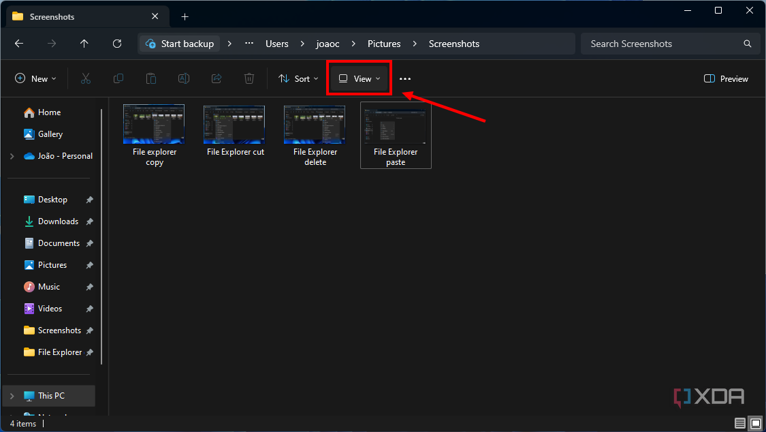Select the Cut icon in the toolbar

click(85, 78)
